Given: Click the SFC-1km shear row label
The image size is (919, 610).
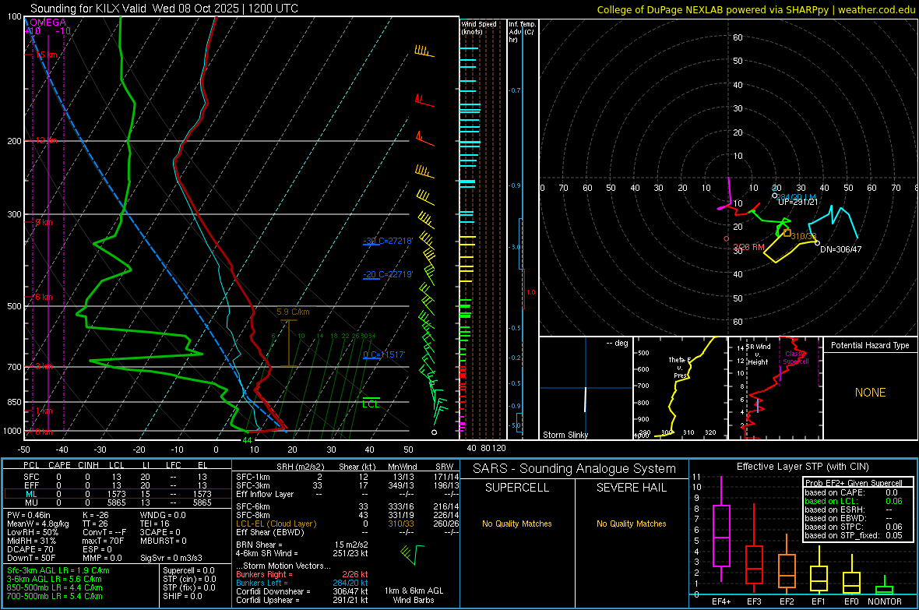Looking at the screenshot, I should (253, 477).
